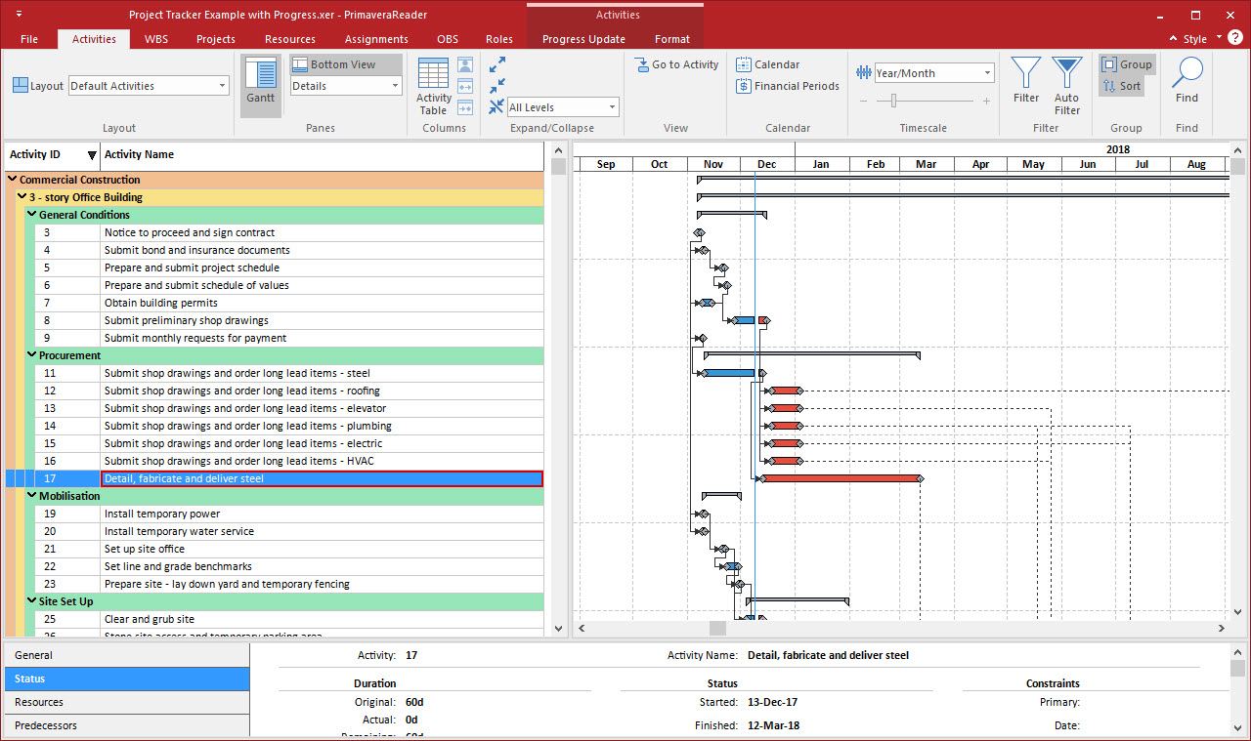Click the top small column icon beside Activity Table

(465, 64)
